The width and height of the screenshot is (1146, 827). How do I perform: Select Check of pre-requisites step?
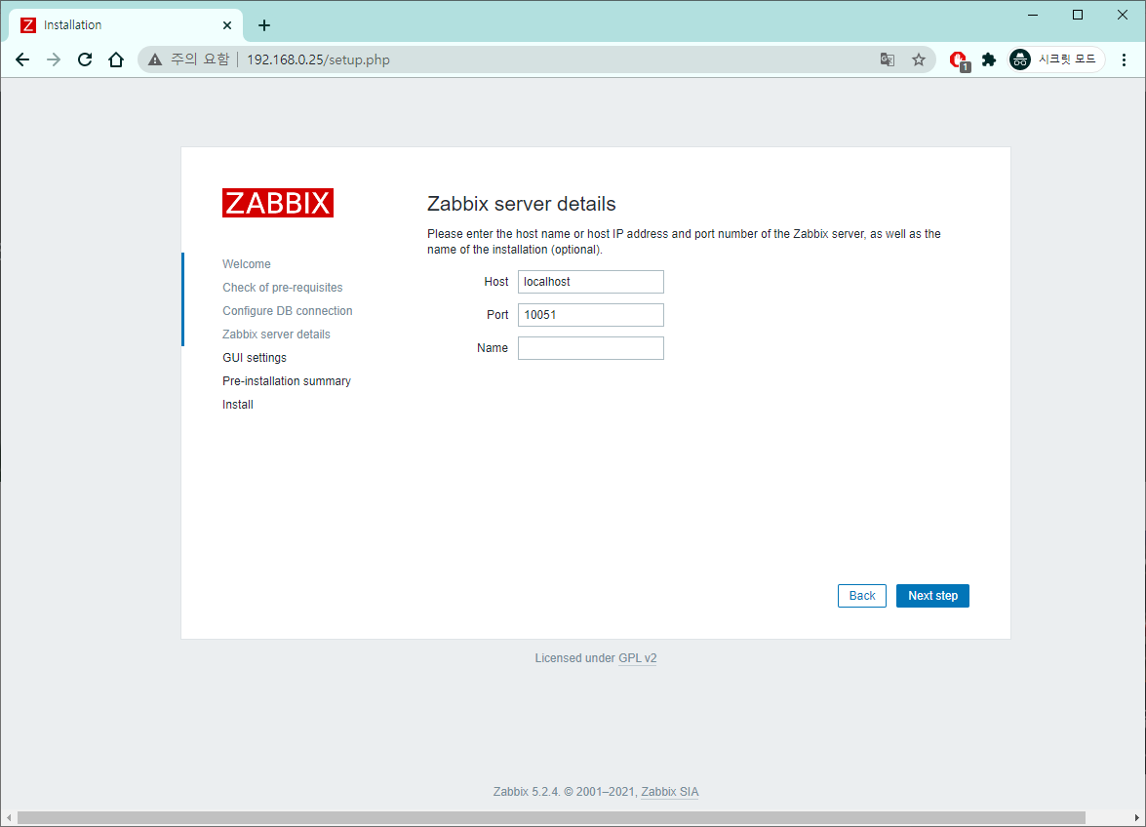pos(282,288)
